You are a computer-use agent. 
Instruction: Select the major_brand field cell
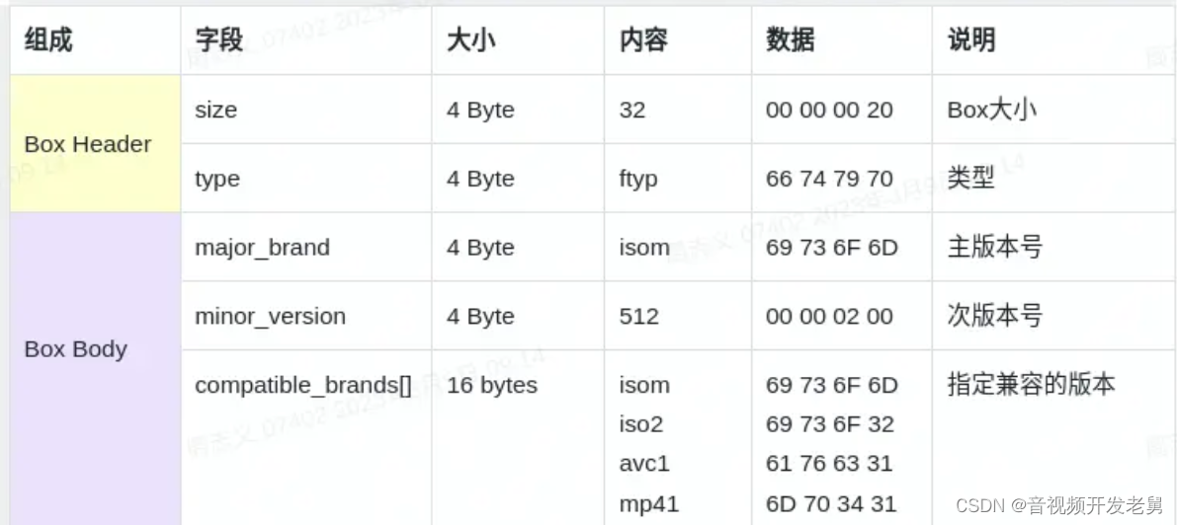tap(306, 248)
